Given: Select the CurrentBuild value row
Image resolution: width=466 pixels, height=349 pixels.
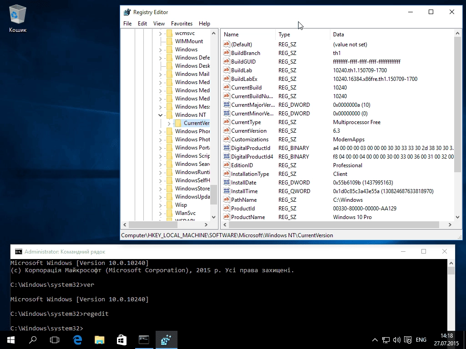Looking at the screenshot, I should pyautogui.click(x=338, y=88).
